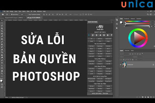This screenshot has height=103, width=155.
Task: Select the Lasso tool
Action: 2,26
